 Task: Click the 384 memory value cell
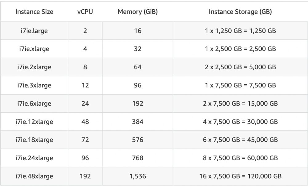coord(137,122)
